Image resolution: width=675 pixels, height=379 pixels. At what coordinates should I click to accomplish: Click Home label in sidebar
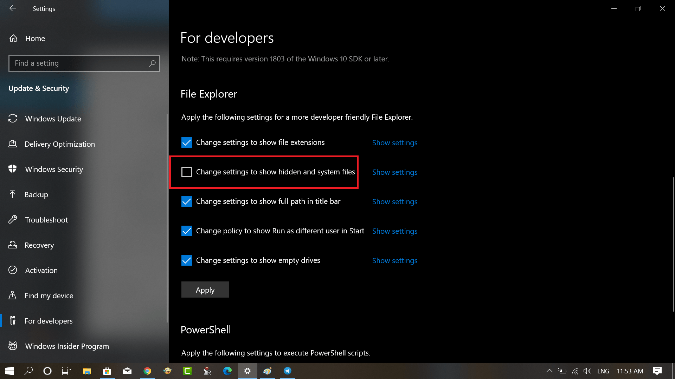click(35, 38)
